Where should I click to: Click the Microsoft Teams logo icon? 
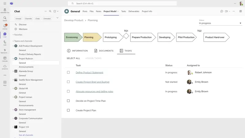(12, 3)
